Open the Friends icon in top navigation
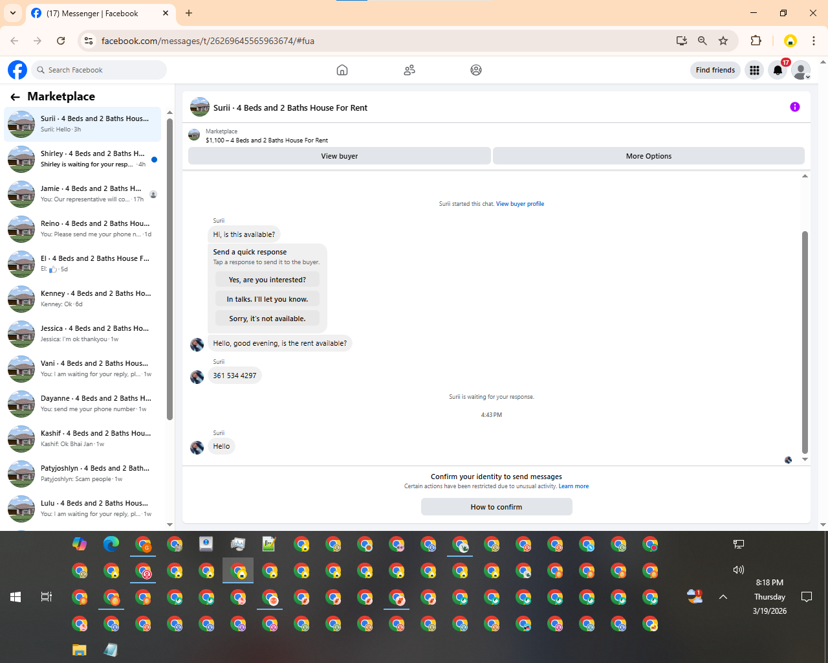828x663 pixels. pyautogui.click(x=409, y=70)
